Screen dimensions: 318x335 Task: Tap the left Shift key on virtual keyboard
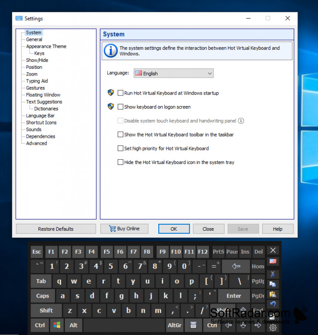tap(46, 310)
